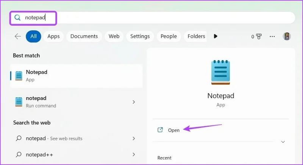Screen dimensions: 303x165
Task: Expand the notepad++ suggestion chevron
Action: click(x=134, y=154)
